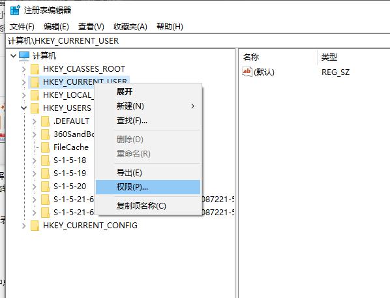Choose 展开 in the context menu
The width and height of the screenshot is (390, 298).
coord(148,91)
